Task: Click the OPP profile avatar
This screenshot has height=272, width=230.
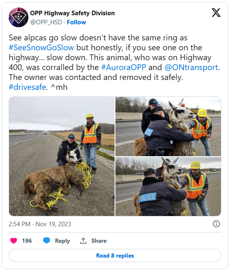Action: tap(19, 17)
